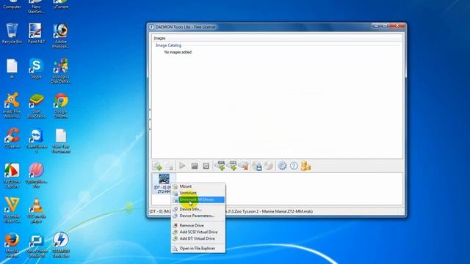
Task: Click the Remove Image toolbar icon
Action: click(169, 166)
